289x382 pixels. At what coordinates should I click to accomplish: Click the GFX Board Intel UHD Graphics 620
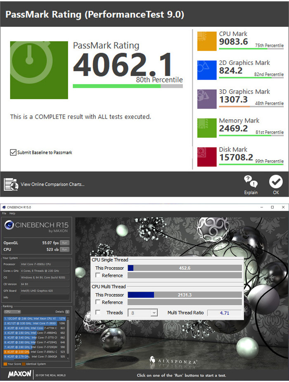[44, 291]
